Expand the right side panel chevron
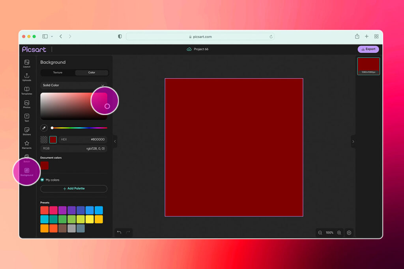This screenshot has height=269, width=404. pyautogui.click(x=353, y=141)
